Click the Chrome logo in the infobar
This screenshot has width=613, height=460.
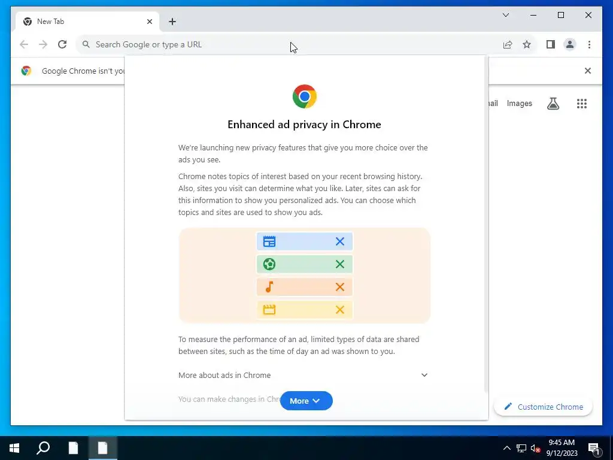tap(26, 71)
